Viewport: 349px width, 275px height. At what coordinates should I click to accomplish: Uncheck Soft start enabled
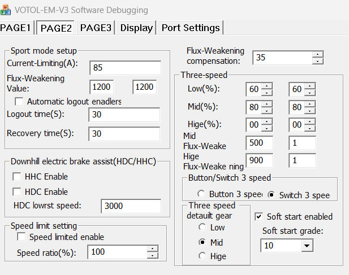pos(259,216)
